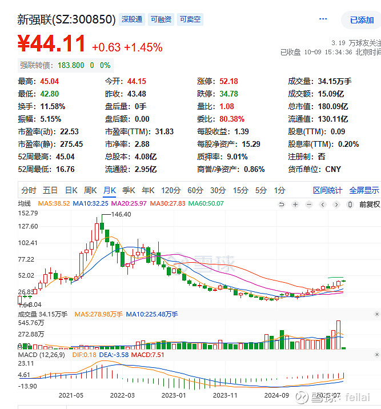
Task: Click the 质押率 9.01% value
Action: coord(237,157)
